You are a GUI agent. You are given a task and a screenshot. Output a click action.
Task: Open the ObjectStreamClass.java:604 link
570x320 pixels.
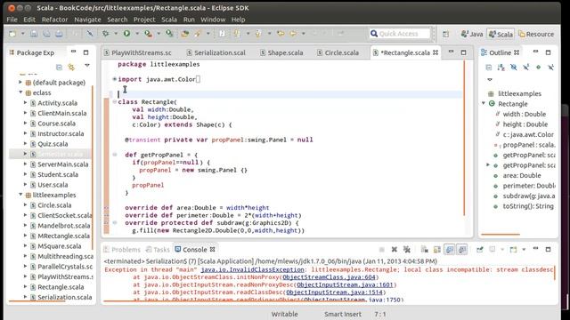pyautogui.click(x=329, y=277)
